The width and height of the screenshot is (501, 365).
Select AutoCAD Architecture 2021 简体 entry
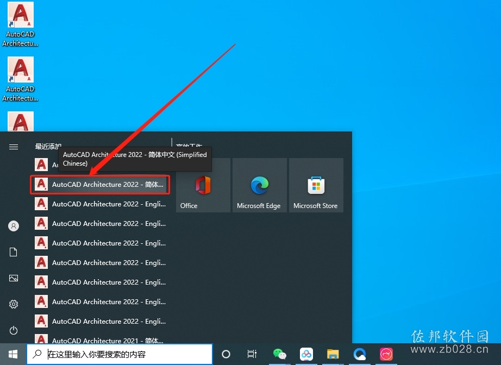(x=100, y=339)
